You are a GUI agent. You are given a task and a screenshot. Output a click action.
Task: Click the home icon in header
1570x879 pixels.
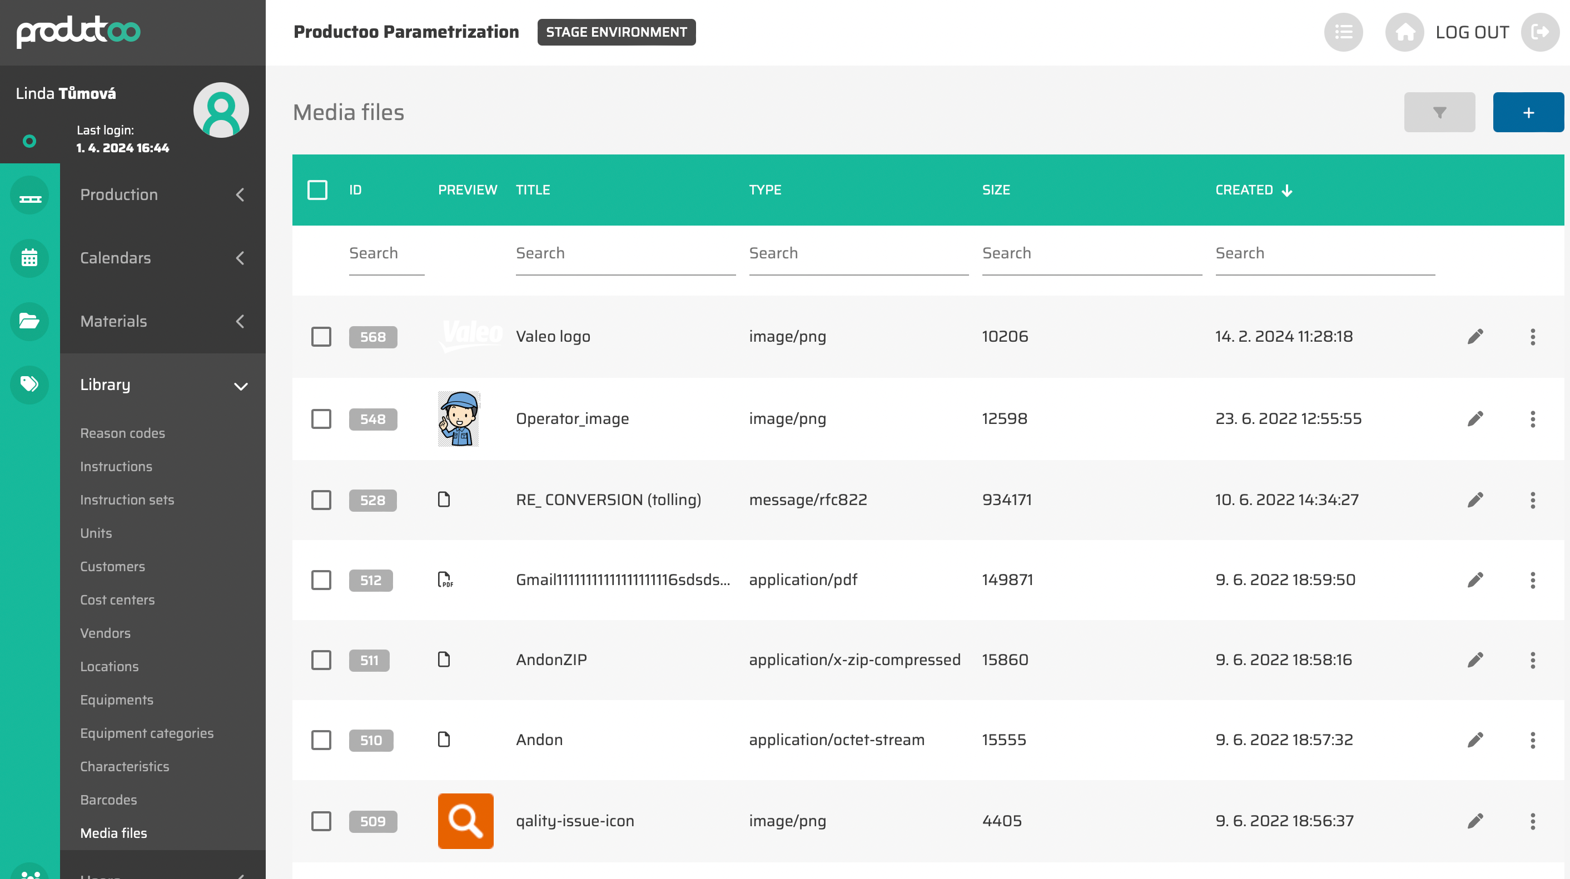[1404, 32]
